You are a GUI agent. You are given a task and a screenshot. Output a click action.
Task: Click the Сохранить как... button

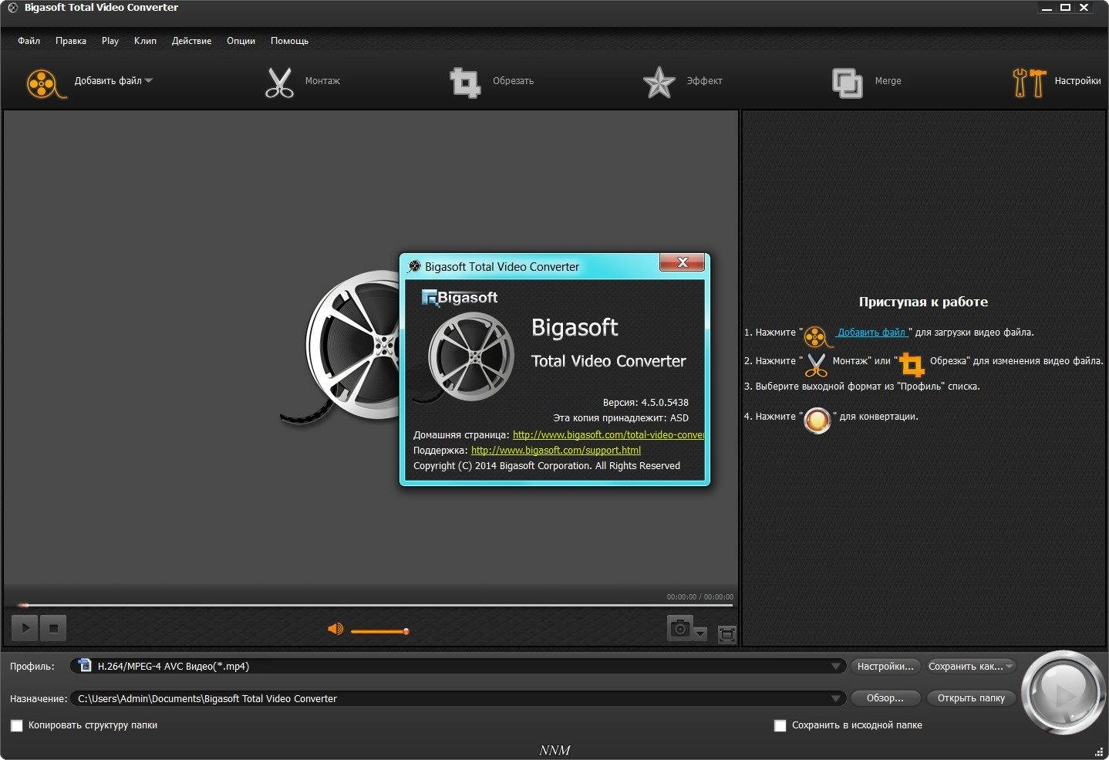(x=966, y=666)
